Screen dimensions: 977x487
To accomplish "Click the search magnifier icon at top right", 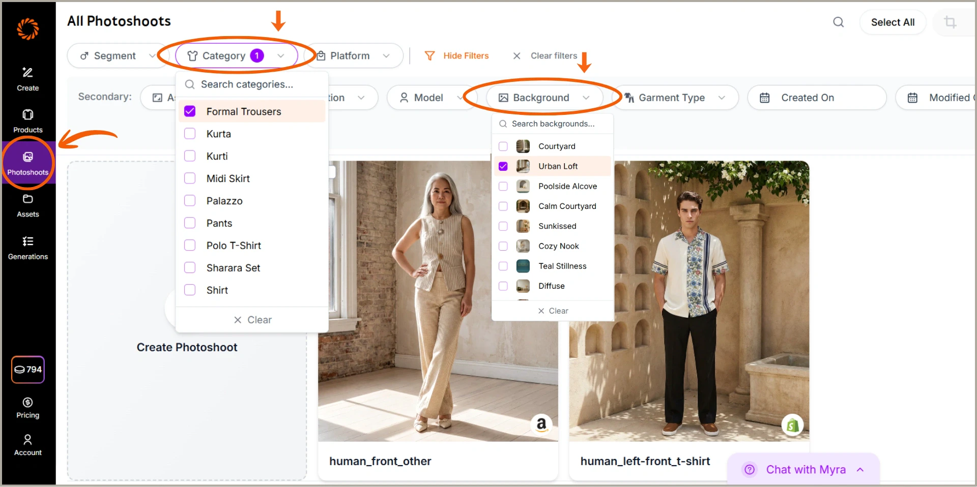I will click(838, 22).
